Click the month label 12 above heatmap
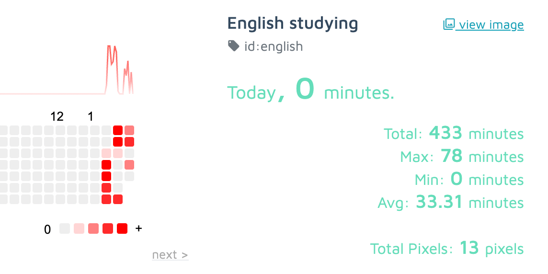This screenshot has width=548, height=274. pyautogui.click(x=57, y=116)
